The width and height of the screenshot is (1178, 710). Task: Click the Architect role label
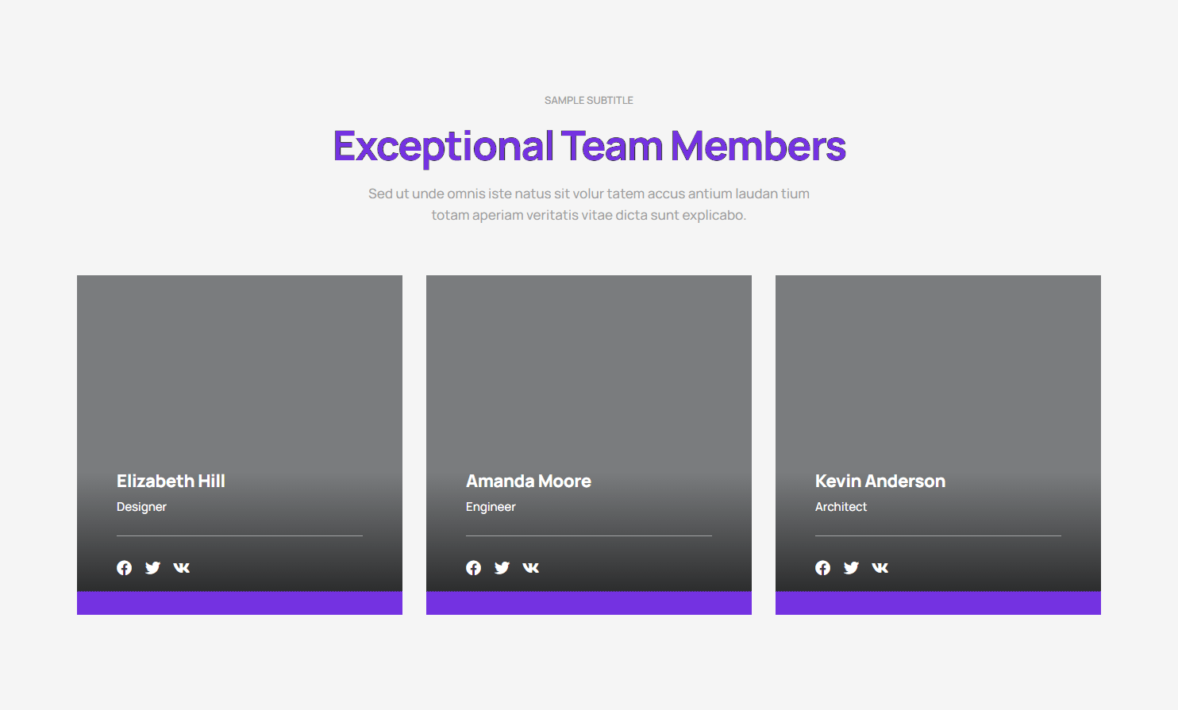tap(841, 507)
